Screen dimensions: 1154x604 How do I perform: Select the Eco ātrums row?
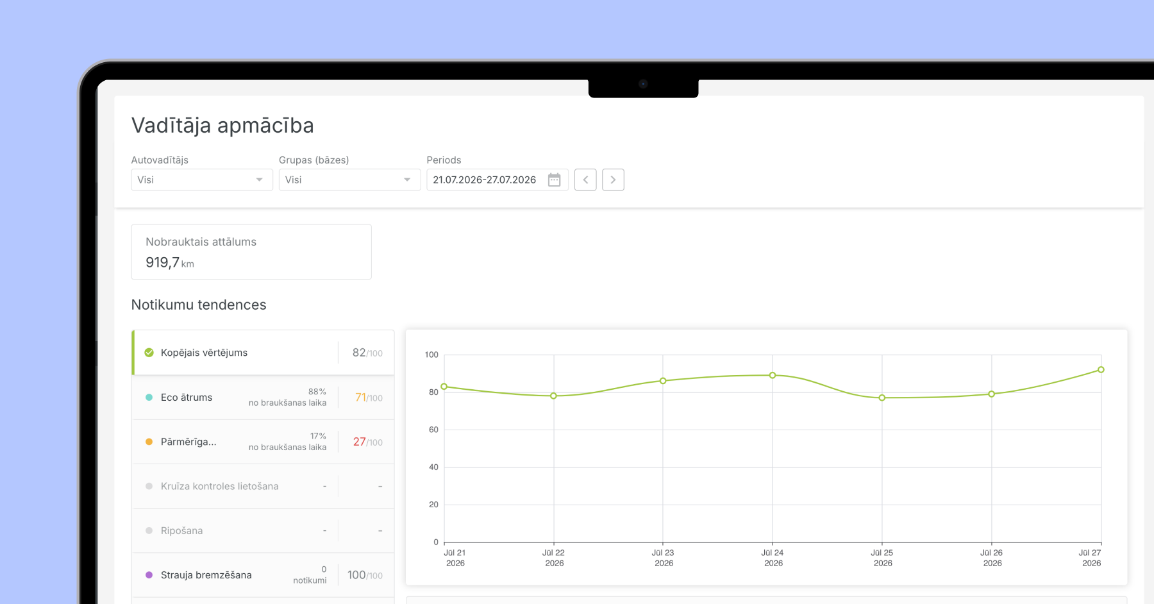pos(263,398)
